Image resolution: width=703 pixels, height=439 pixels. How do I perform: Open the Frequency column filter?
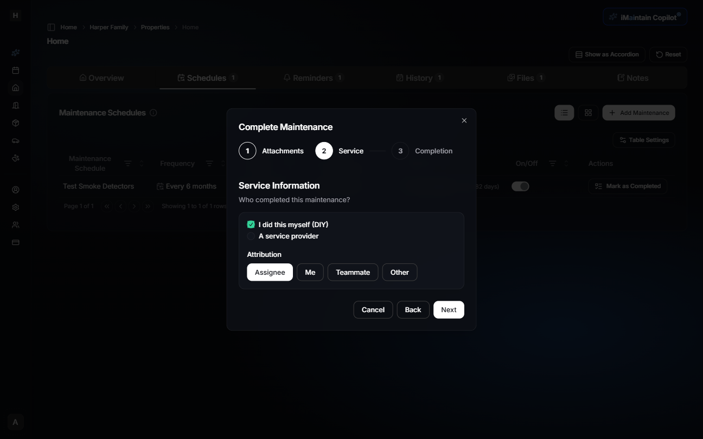[x=209, y=163]
